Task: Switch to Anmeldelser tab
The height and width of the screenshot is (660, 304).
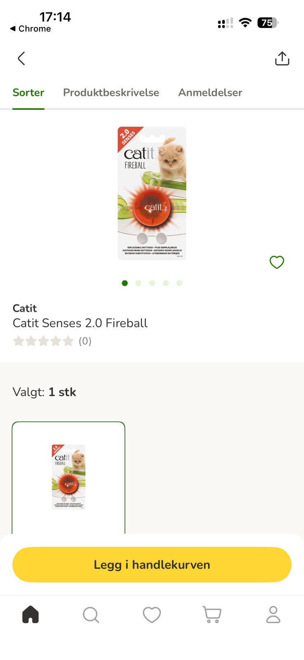Action: (x=210, y=92)
